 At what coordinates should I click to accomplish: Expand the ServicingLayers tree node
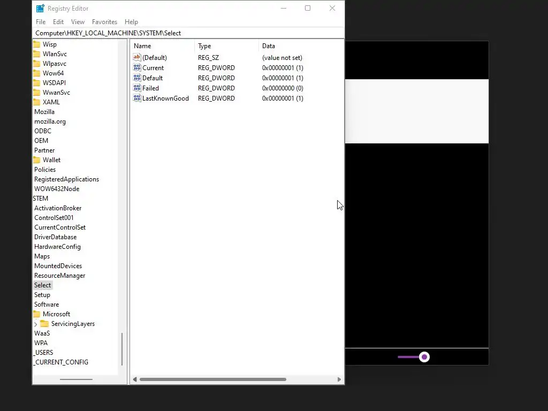click(35, 324)
